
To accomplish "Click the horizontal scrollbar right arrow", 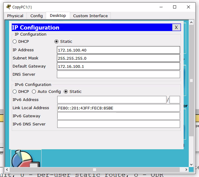I will (186, 169).
